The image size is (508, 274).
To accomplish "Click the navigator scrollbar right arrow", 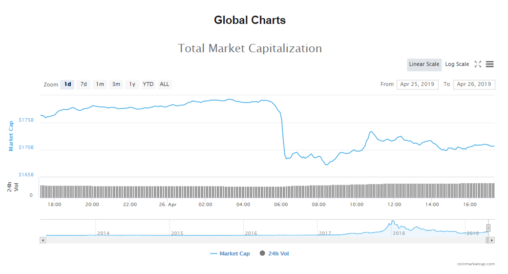I will pos(491,240).
